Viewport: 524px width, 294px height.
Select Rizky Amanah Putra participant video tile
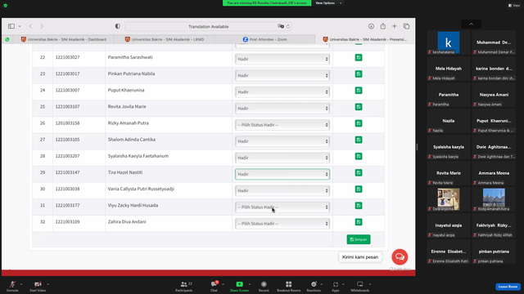[494, 199]
